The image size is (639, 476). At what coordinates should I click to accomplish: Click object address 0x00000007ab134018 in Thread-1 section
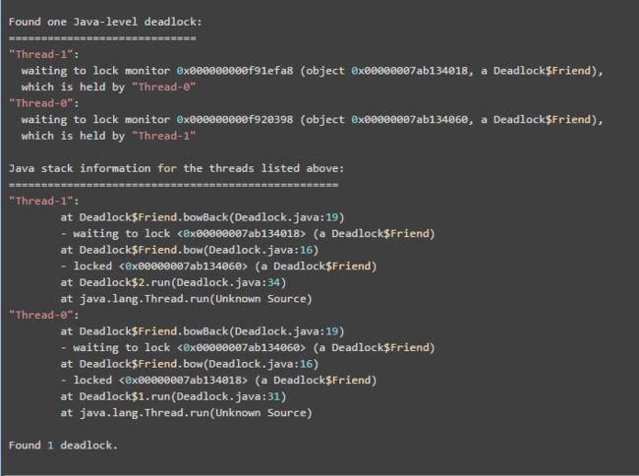coord(410,71)
